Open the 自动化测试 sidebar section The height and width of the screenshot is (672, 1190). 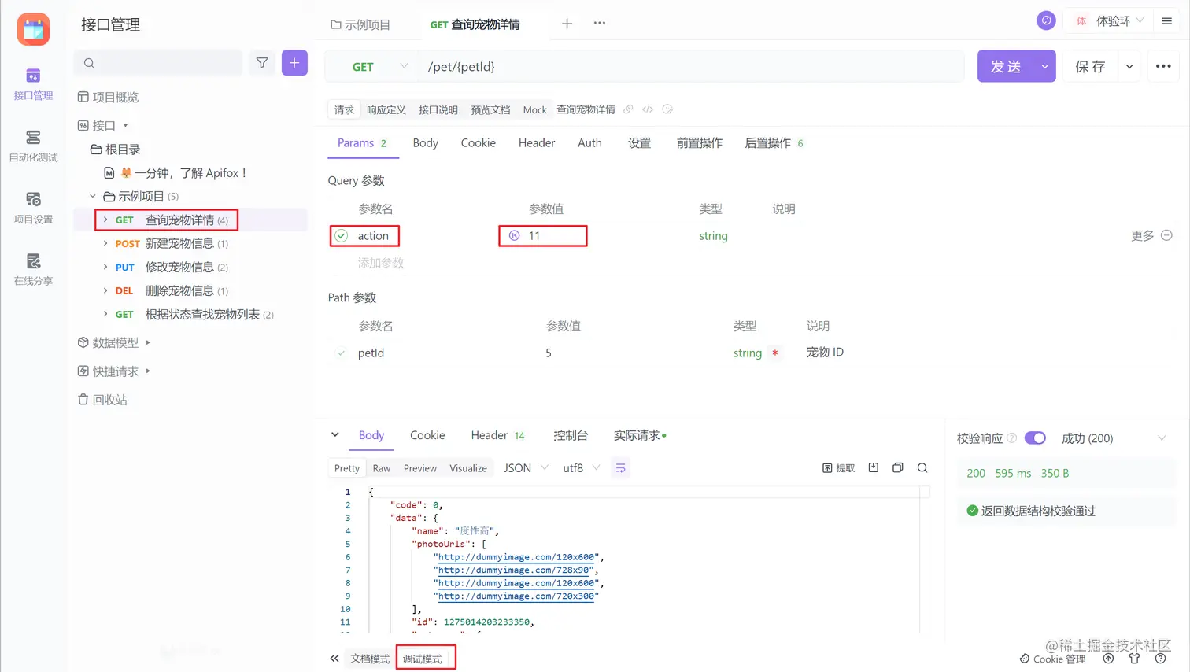point(33,146)
